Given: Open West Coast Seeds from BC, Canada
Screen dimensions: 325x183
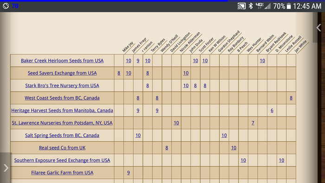Looking at the screenshot, I should pos(62,98).
